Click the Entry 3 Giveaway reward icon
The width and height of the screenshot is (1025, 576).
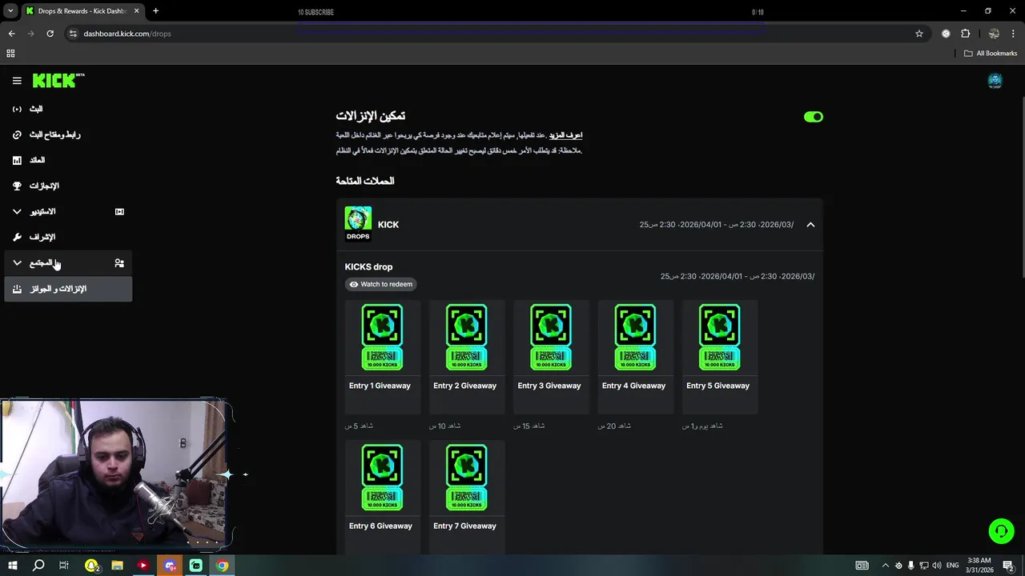pyautogui.click(x=550, y=337)
